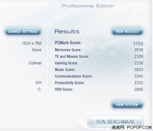Select the HDD Score label
Image resolution: width=153 pixels, height=131 pixels.
tap(64, 89)
